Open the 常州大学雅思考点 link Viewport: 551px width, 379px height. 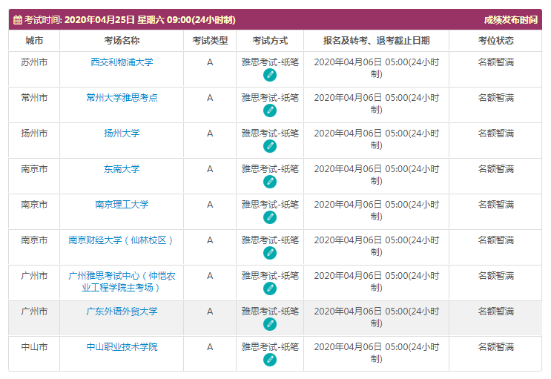point(122,98)
